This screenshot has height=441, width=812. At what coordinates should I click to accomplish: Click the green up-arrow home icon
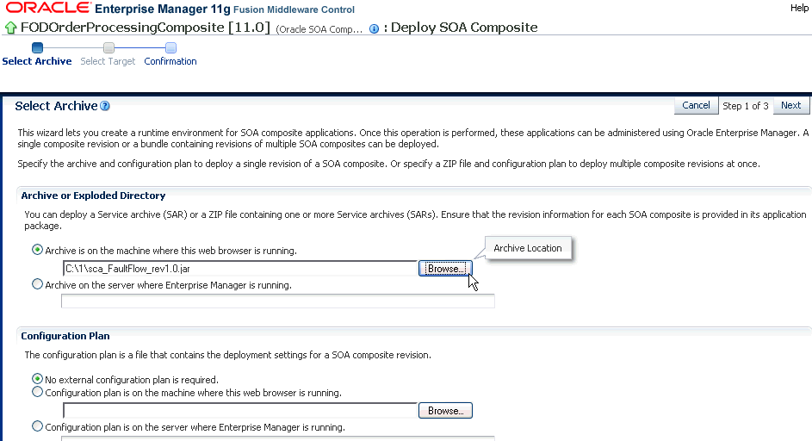point(10,28)
